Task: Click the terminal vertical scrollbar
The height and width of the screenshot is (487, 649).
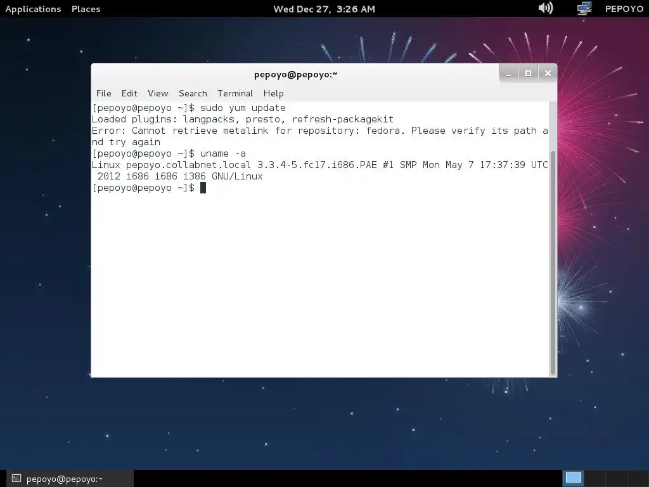Action: pyautogui.click(x=552, y=263)
